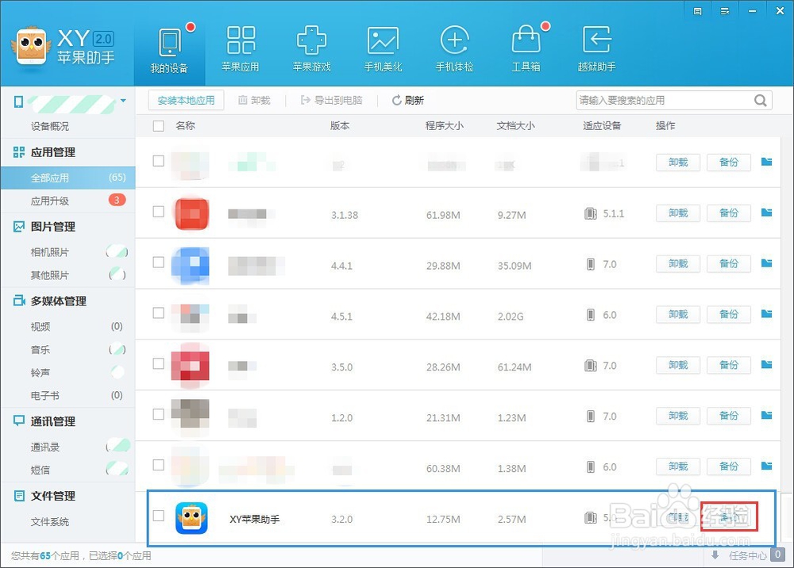The width and height of the screenshot is (794, 568).
Task: Click 安装本地应用 install button
Action: click(186, 100)
